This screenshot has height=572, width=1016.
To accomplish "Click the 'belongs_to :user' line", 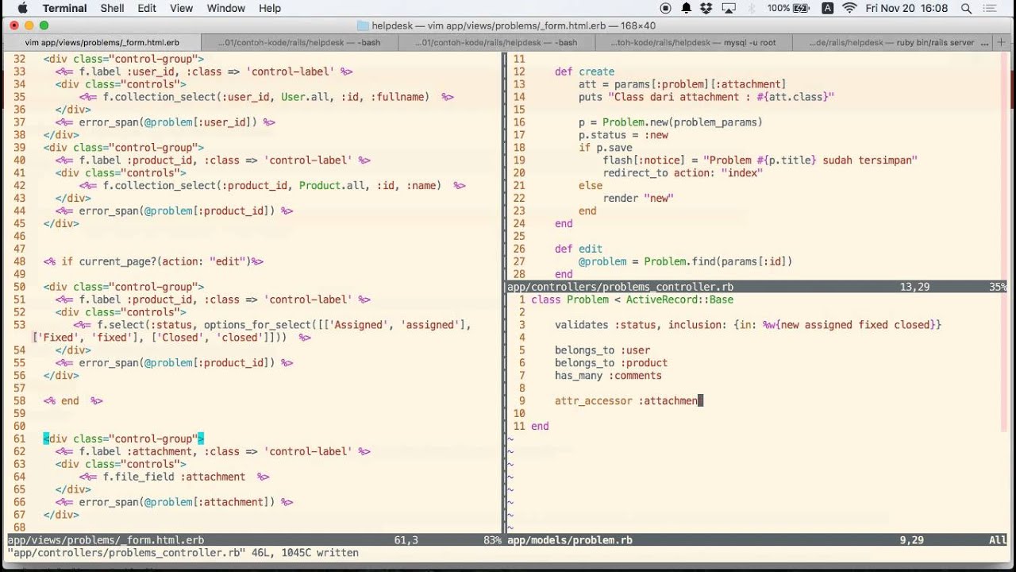I will (x=602, y=350).
